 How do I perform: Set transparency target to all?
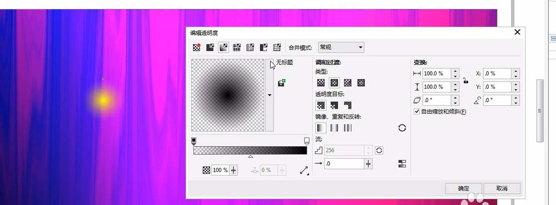[321, 105]
